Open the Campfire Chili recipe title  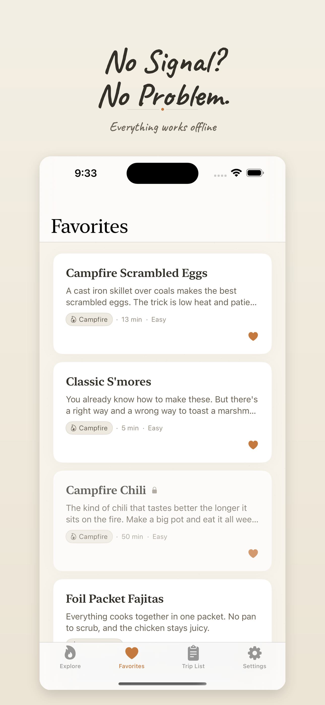point(106,490)
